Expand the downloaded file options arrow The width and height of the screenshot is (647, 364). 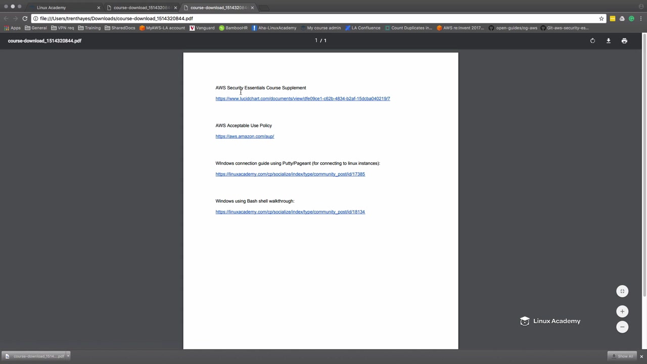pyautogui.click(x=68, y=356)
